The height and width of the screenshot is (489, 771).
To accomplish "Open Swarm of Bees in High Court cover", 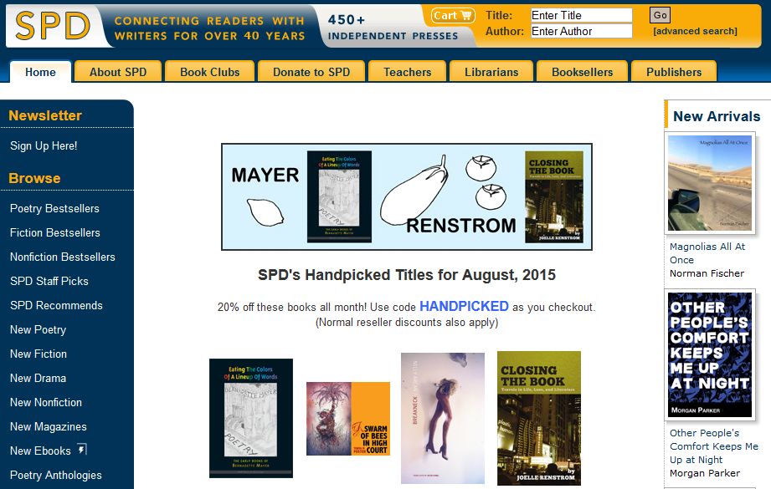I will pos(348,419).
